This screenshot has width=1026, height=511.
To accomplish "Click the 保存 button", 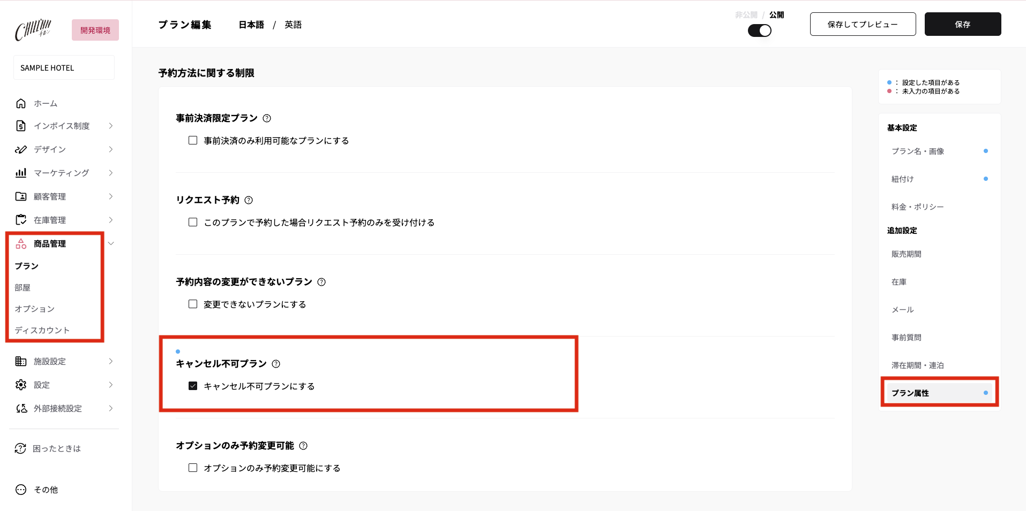I will (962, 24).
